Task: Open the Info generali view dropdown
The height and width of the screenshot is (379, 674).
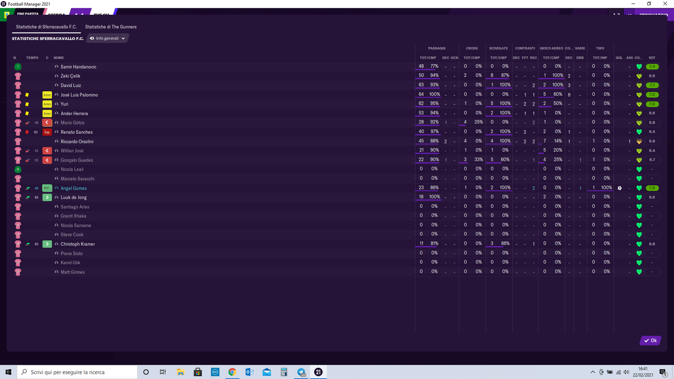Action: [x=107, y=38]
